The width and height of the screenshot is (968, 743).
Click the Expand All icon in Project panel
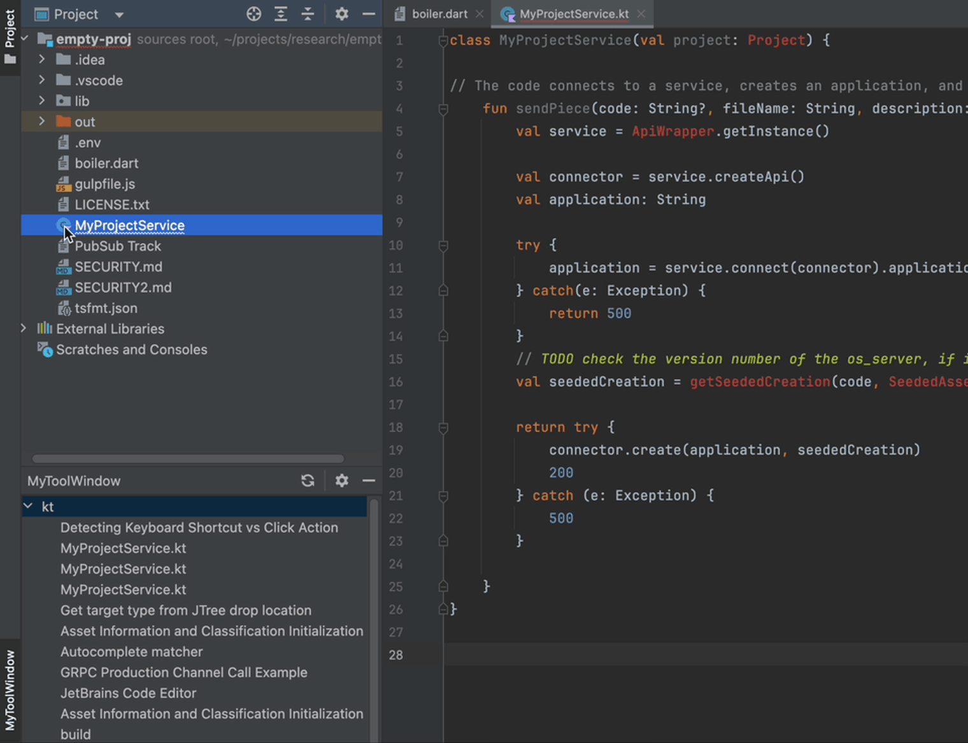(280, 14)
